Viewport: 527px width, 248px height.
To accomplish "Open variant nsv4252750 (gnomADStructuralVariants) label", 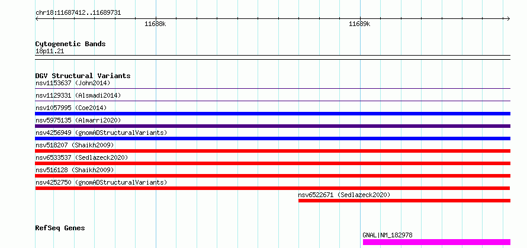I will point(101,182).
